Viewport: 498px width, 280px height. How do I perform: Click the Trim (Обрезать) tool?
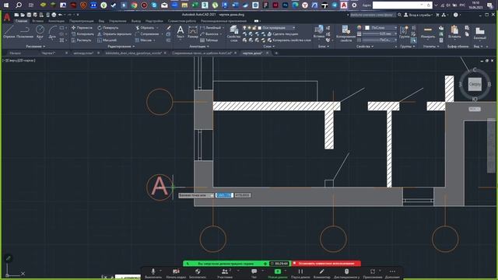(145, 28)
